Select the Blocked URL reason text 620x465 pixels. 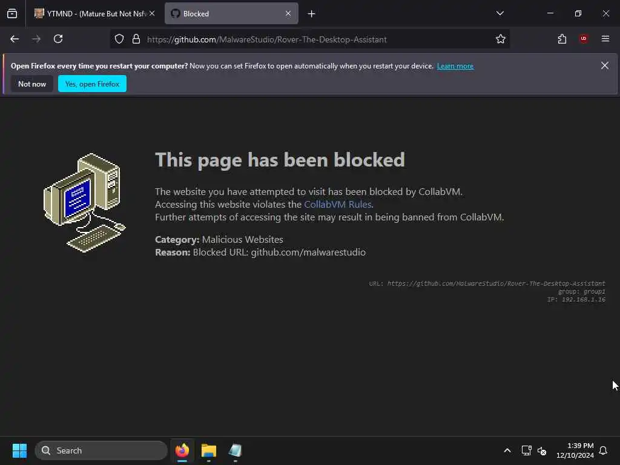[x=260, y=252]
